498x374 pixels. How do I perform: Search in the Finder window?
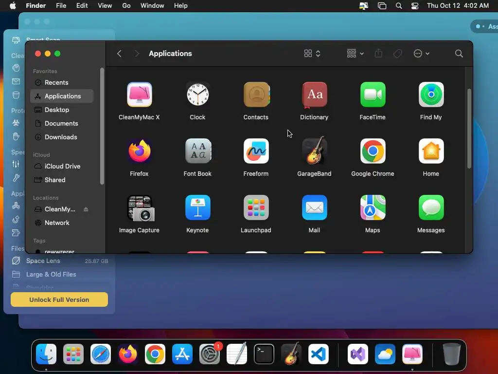(x=459, y=54)
